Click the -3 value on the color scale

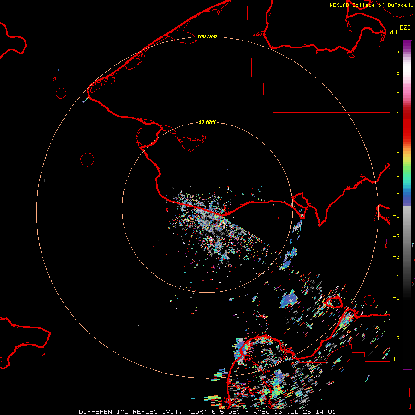pyautogui.click(x=396, y=257)
